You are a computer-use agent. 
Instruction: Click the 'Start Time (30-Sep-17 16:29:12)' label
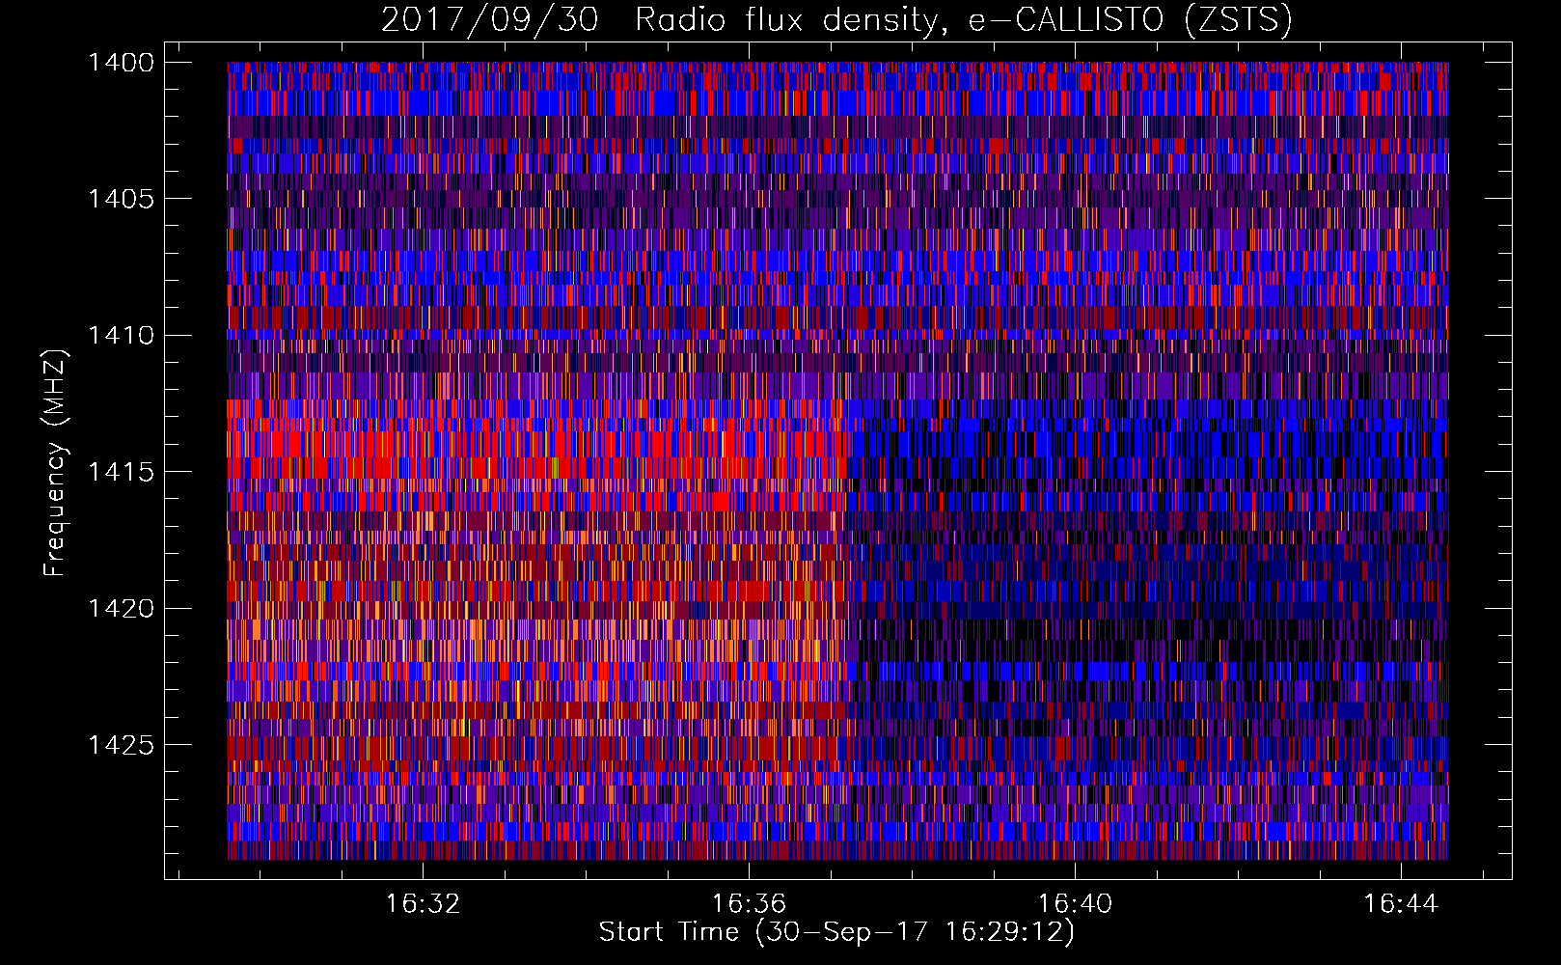pyautogui.click(x=836, y=932)
